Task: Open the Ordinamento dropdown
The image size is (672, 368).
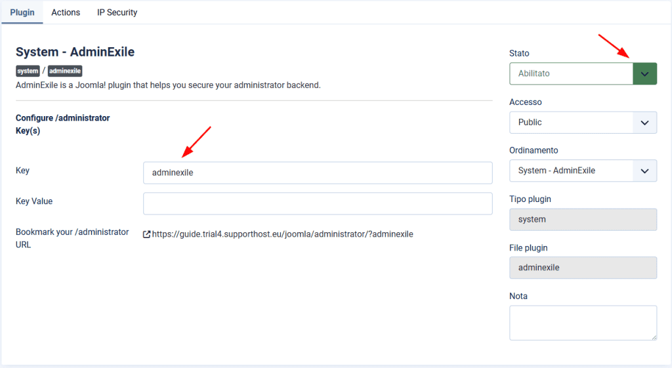Action: point(583,171)
